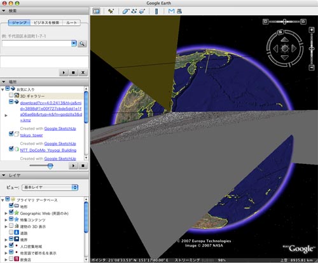Click the tilt up icon left of tilt slider
The height and width of the screenshot is (263, 318).
265,22
